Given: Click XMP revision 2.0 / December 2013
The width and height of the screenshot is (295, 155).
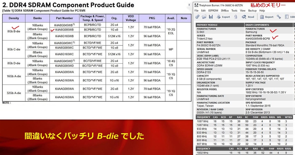Looking at the screenshot, I should pyautogui.click(x=257, y=113).
